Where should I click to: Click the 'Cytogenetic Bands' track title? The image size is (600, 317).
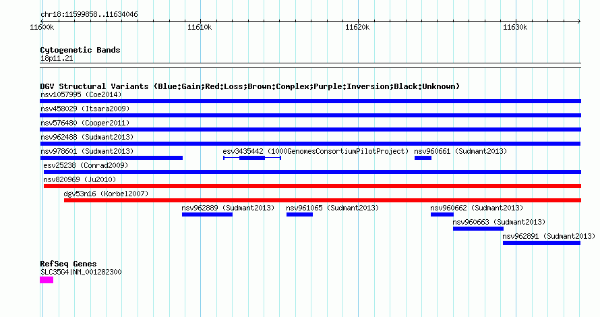coord(80,50)
